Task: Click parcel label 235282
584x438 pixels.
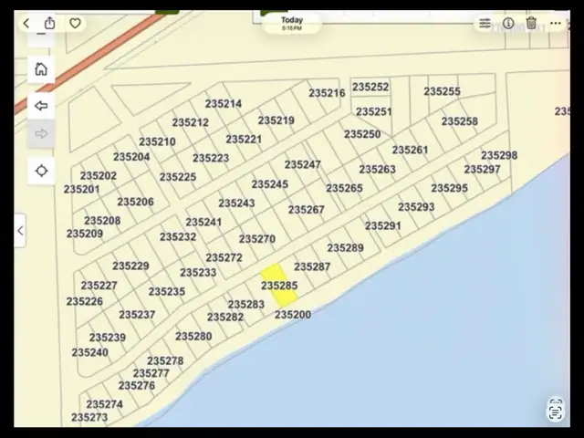Action: click(225, 317)
